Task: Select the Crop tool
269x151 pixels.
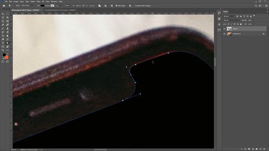Action: [3, 21]
